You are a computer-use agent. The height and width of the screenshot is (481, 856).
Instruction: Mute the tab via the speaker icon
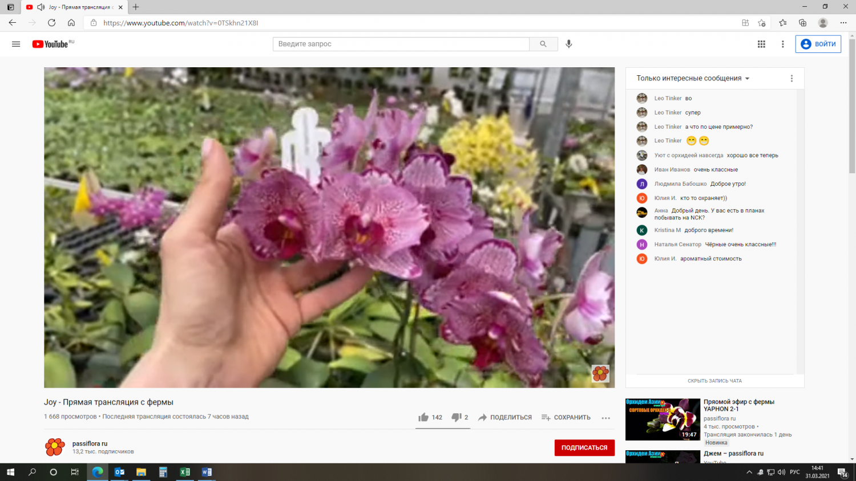pos(41,7)
